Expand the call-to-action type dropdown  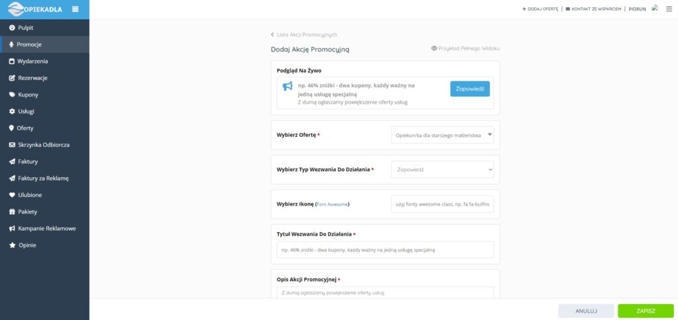(442, 170)
